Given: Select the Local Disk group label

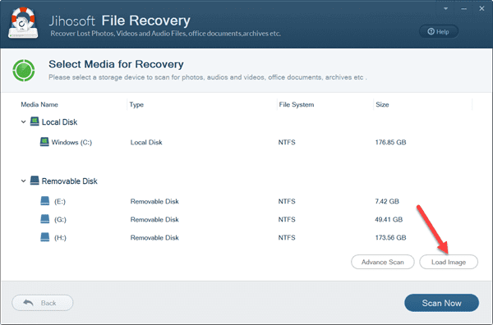Looking at the screenshot, I should 59,121.
